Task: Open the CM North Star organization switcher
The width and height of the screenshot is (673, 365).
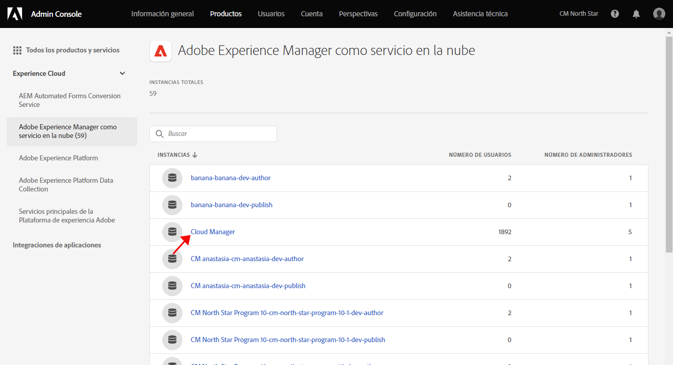Action: pyautogui.click(x=579, y=14)
